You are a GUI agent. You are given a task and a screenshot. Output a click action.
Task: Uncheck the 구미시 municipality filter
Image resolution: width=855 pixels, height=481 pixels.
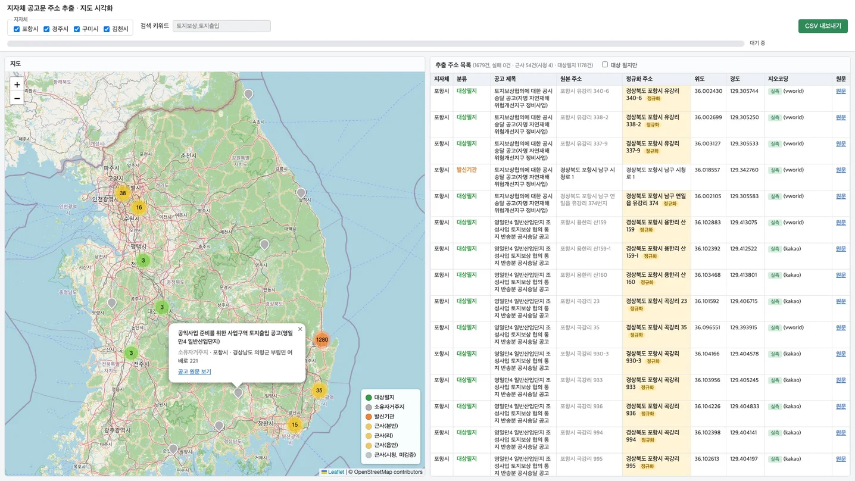[77, 29]
